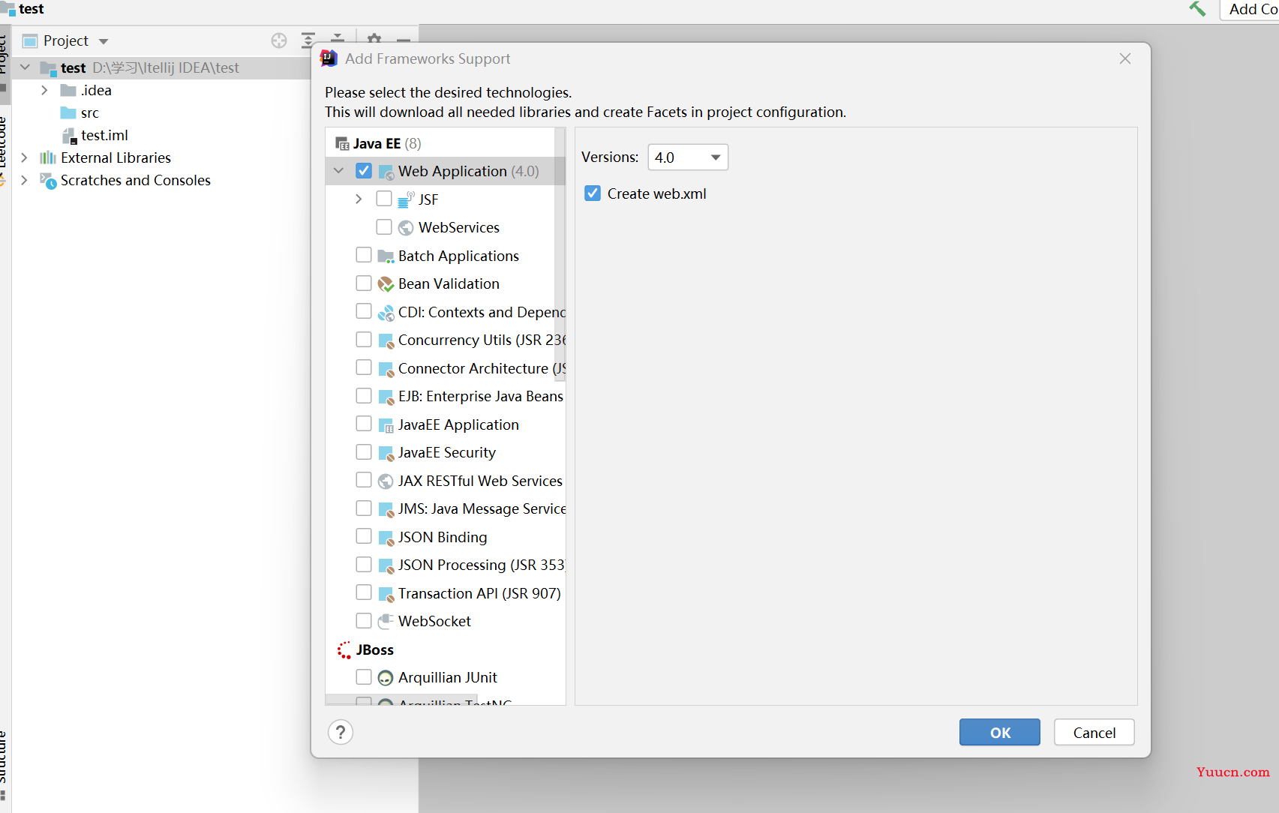Screen dimensions: 1279x813
Task: Uncheck the Web Application checkbox
Action: [x=364, y=171]
